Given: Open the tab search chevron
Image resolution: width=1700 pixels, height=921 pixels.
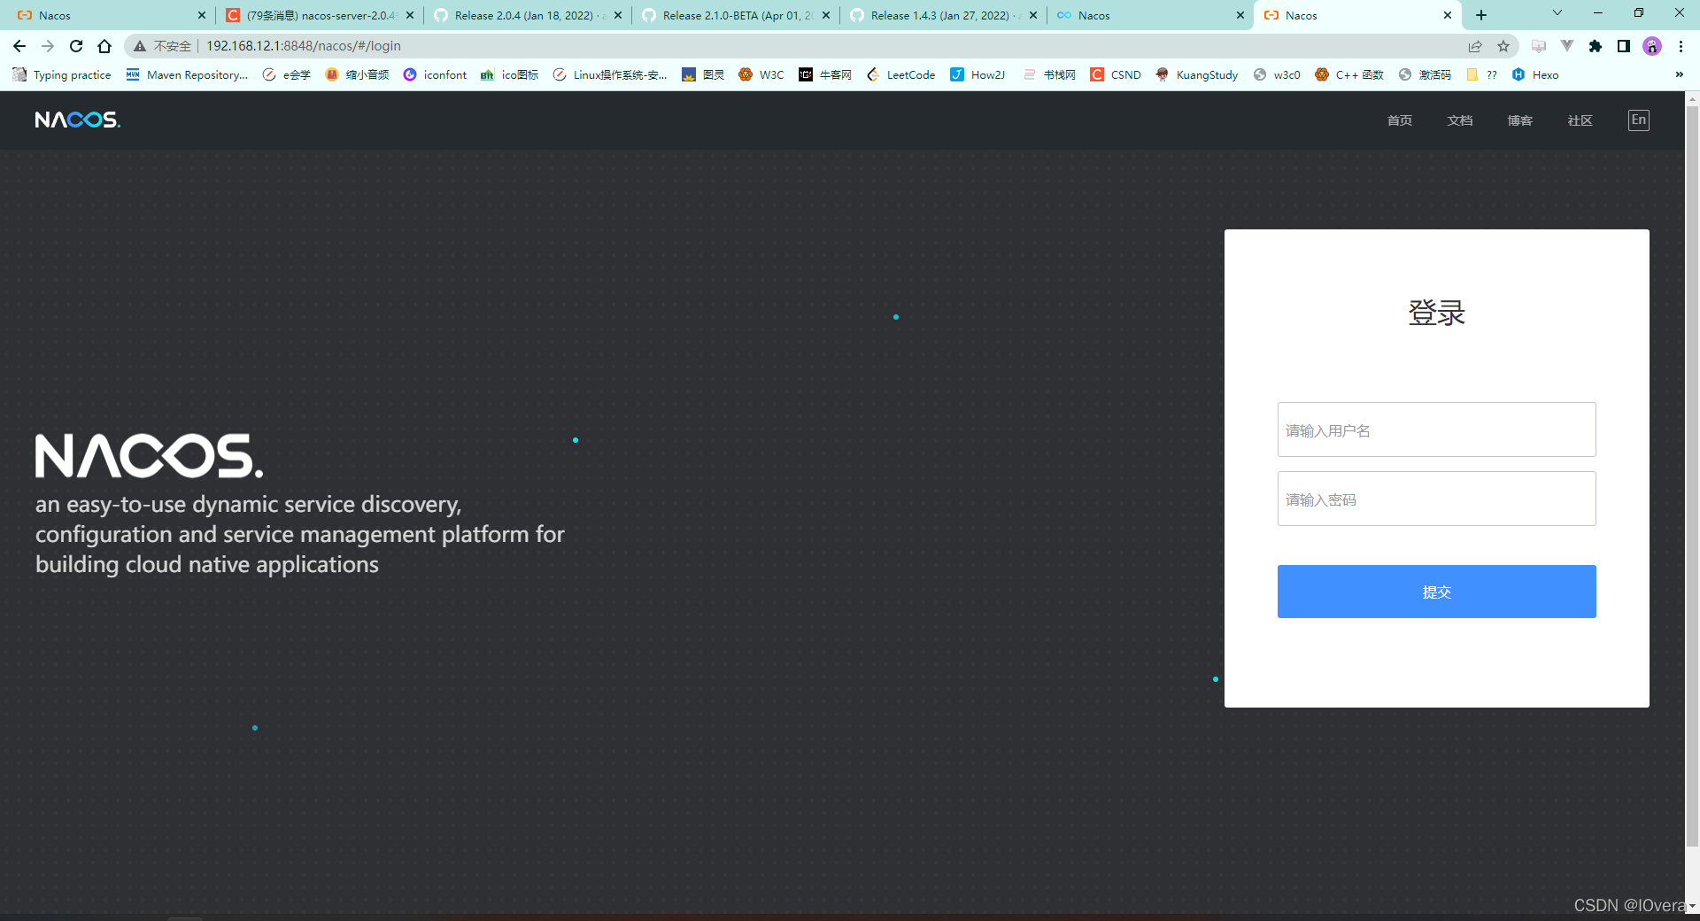Looking at the screenshot, I should pyautogui.click(x=1556, y=14).
